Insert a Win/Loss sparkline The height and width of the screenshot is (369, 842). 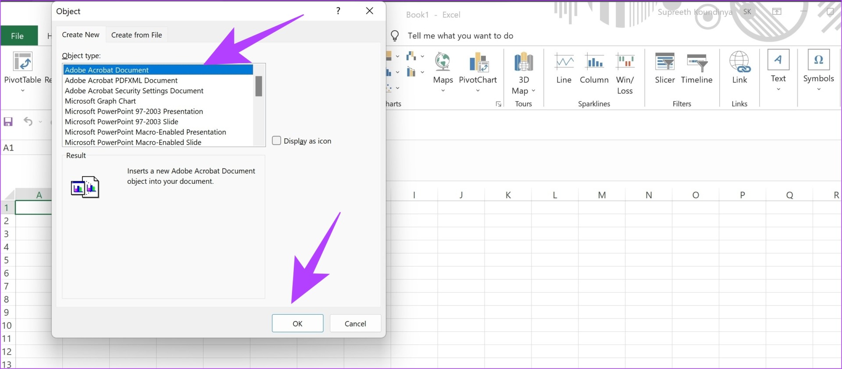coord(625,62)
